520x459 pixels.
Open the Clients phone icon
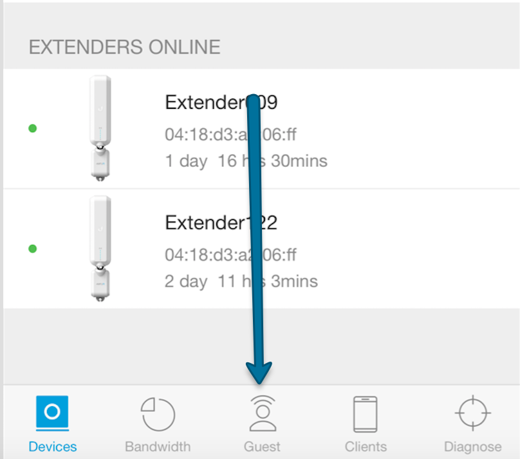(x=366, y=413)
